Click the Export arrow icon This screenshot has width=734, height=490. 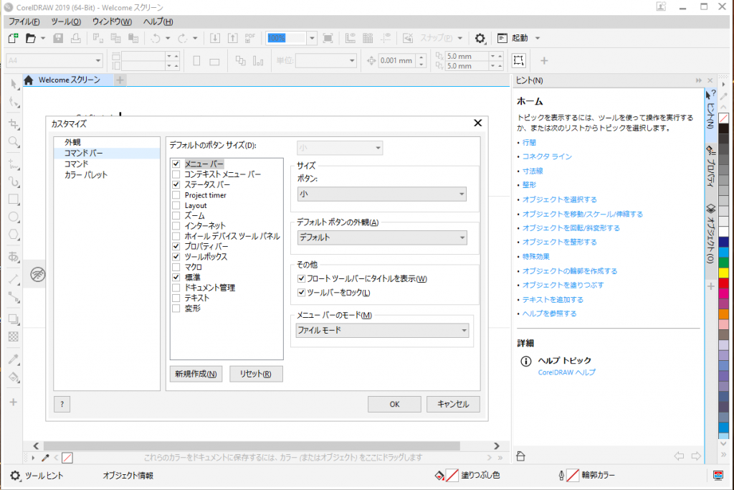pyautogui.click(x=233, y=38)
